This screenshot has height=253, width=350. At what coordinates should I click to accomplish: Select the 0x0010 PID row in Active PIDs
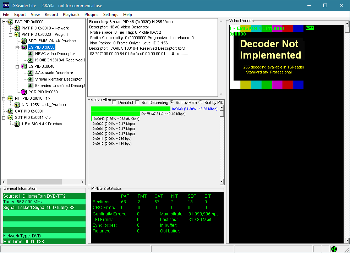[112, 143]
